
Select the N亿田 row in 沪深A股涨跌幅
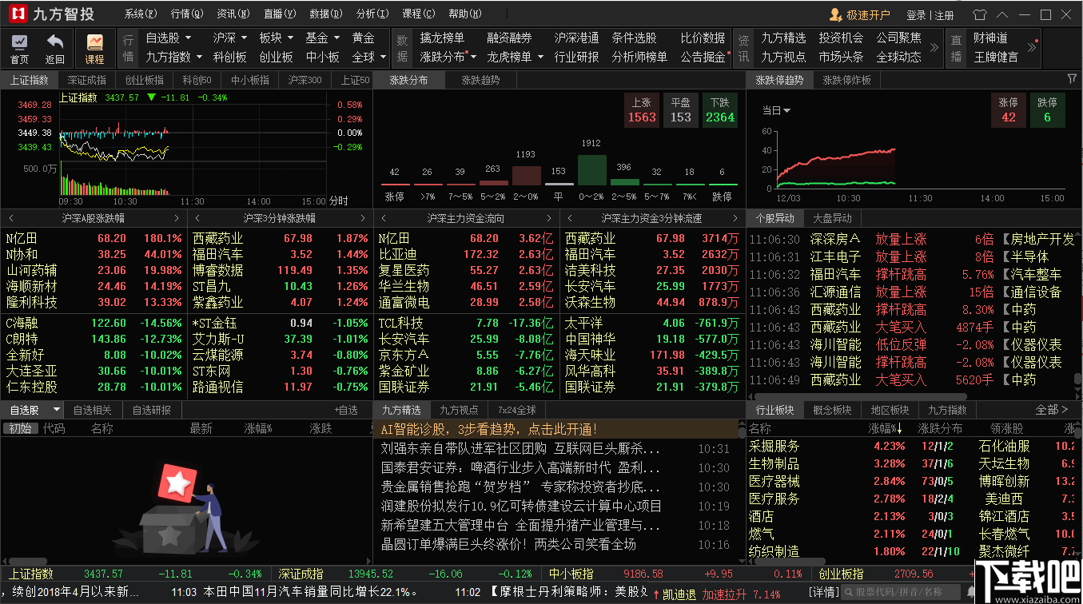(x=94, y=238)
